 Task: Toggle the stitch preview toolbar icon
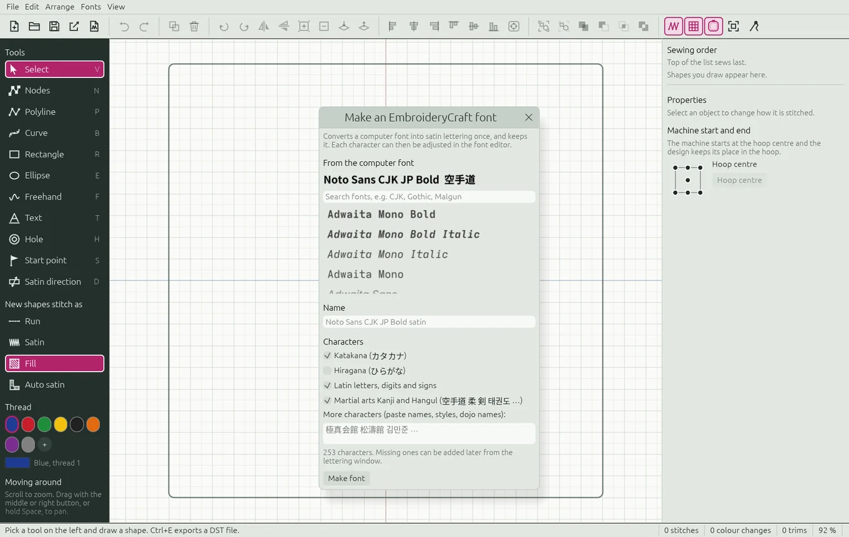pyautogui.click(x=674, y=26)
